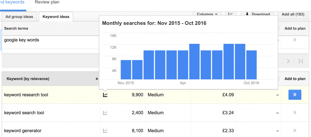This screenshot has width=311, height=137.
Task: Open trend chart for keyword generator
Action: (x=105, y=131)
